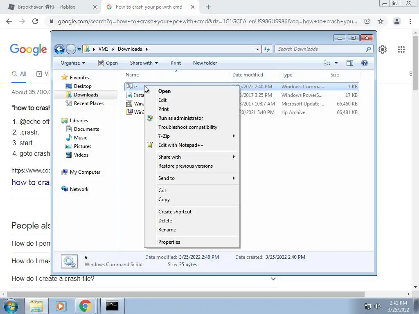
Task: Choose Edit with Notepad++
Action: 192,145
